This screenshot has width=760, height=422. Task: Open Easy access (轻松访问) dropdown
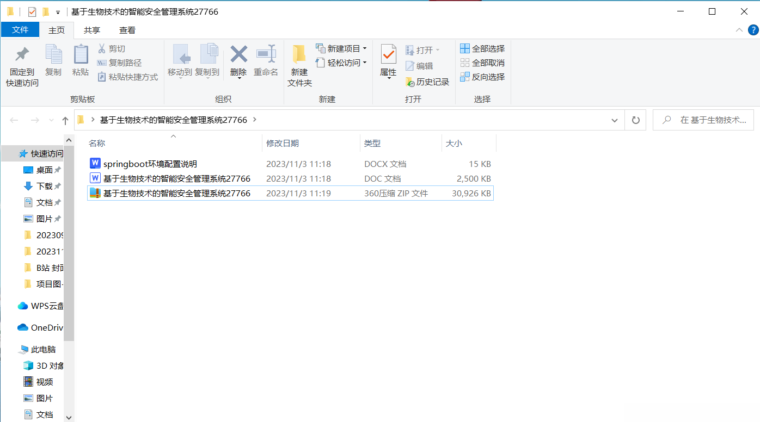(341, 63)
